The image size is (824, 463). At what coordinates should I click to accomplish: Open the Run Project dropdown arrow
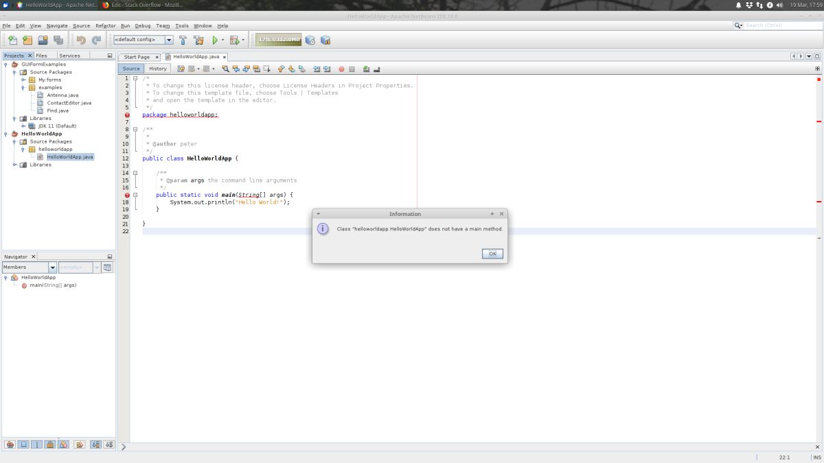click(x=222, y=40)
